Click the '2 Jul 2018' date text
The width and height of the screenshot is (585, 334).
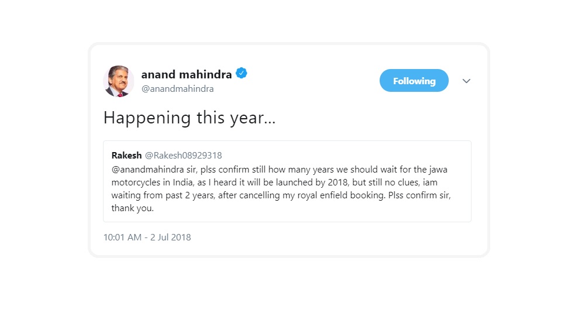click(x=170, y=237)
